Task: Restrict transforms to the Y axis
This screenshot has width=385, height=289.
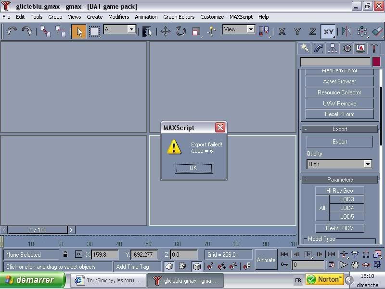Action: coord(297,31)
